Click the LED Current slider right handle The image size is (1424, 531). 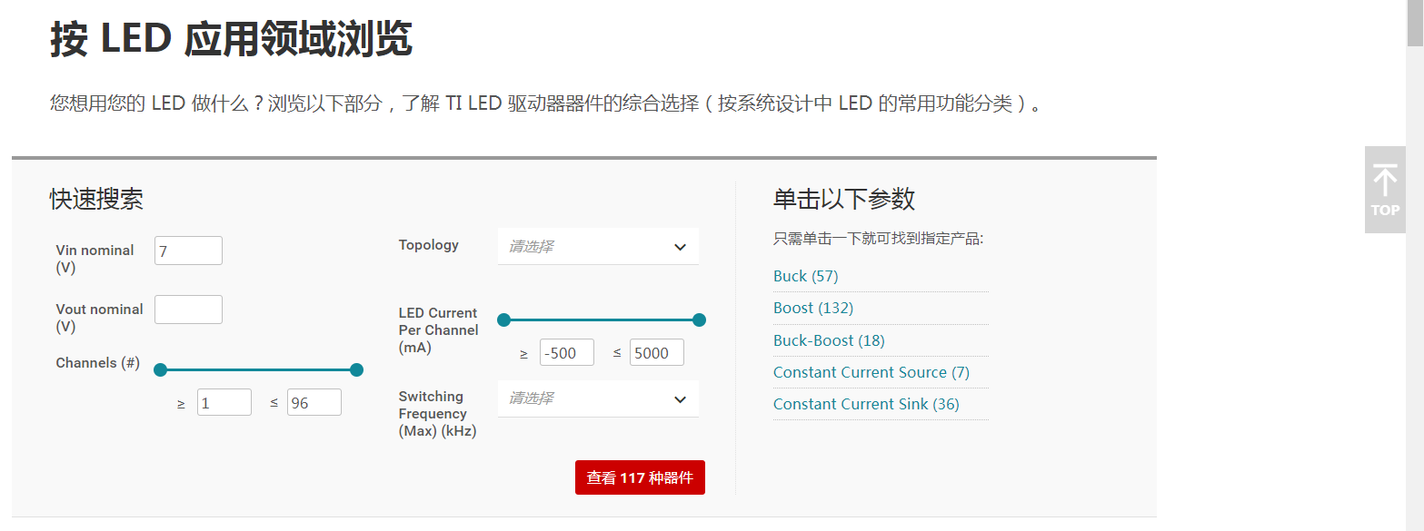click(699, 320)
